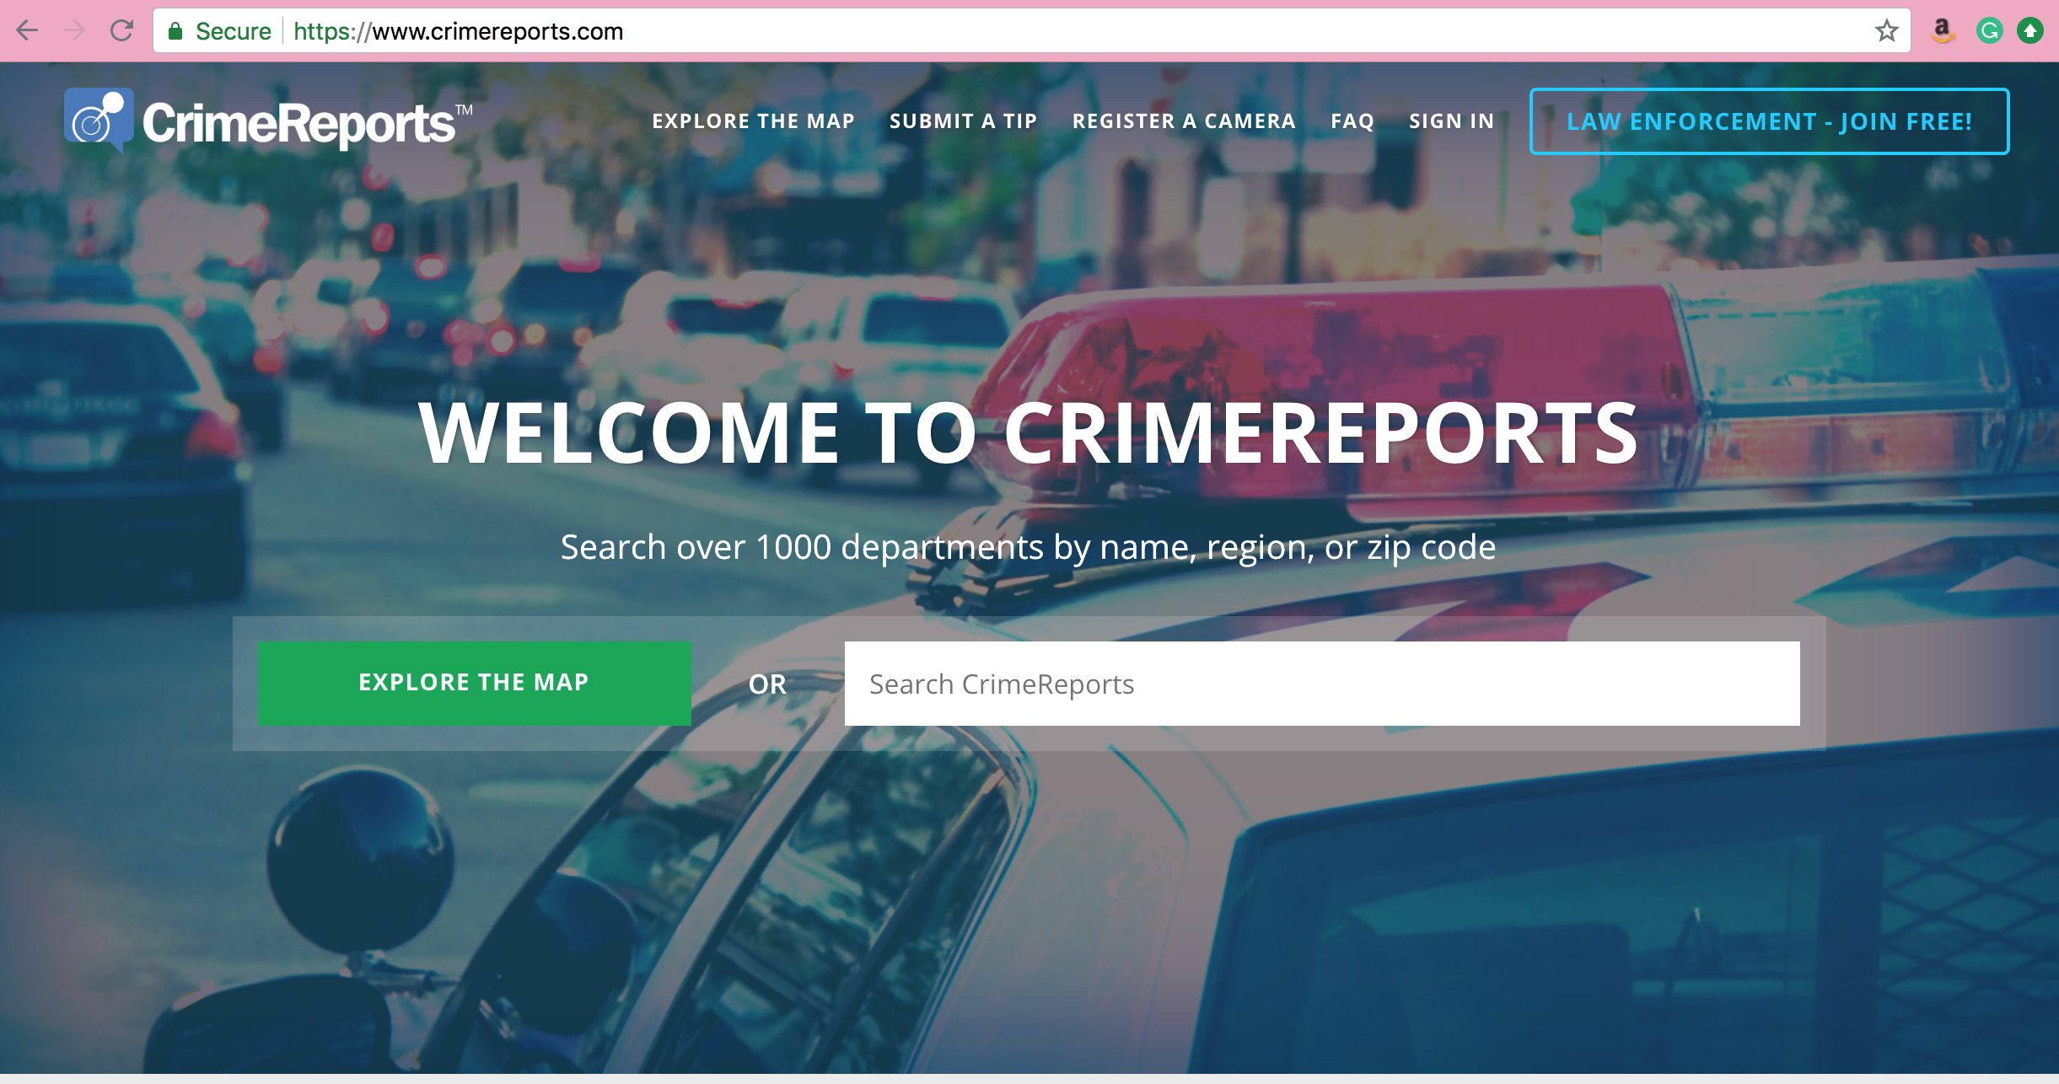
Task: Click the browser forward arrow
Action: tap(75, 31)
